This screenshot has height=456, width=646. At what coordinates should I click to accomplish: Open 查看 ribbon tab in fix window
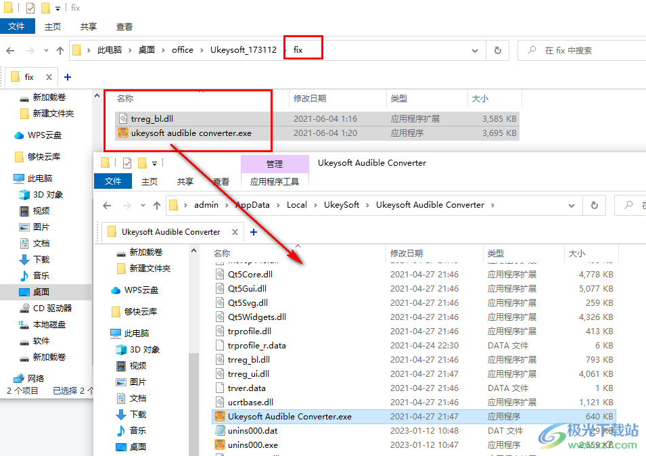coord(124,27)
